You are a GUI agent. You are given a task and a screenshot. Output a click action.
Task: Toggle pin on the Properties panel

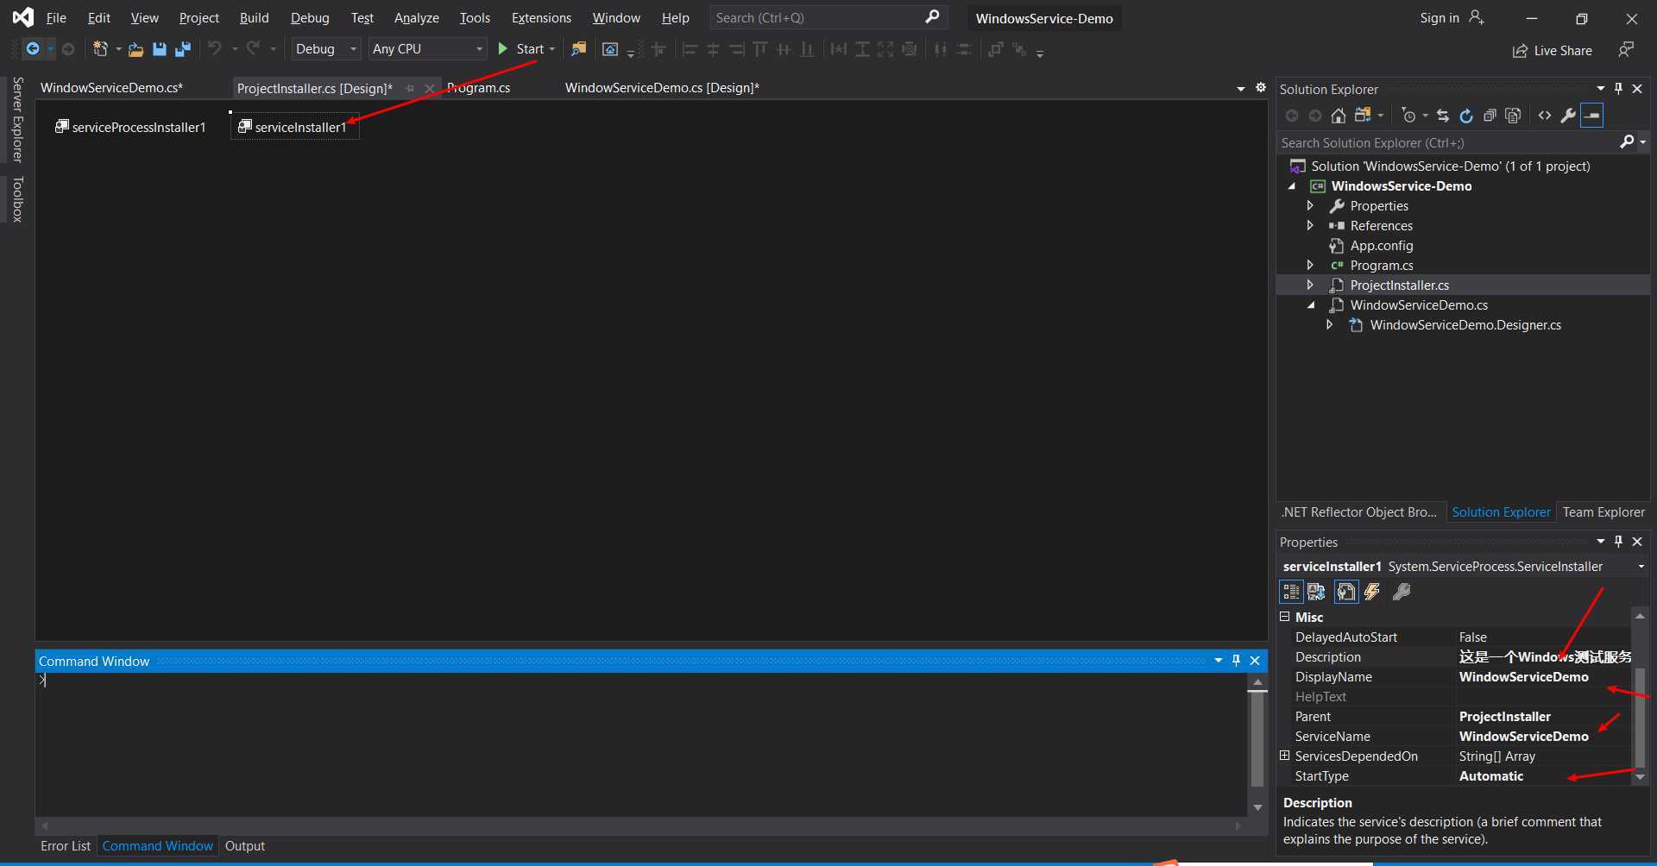(1618, 542)
